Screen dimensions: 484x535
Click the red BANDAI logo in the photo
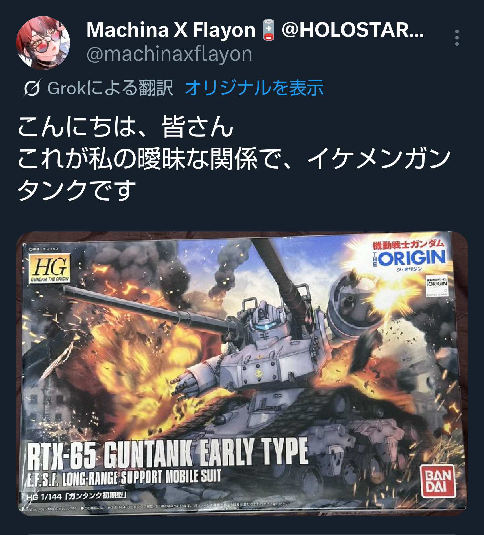438,481
